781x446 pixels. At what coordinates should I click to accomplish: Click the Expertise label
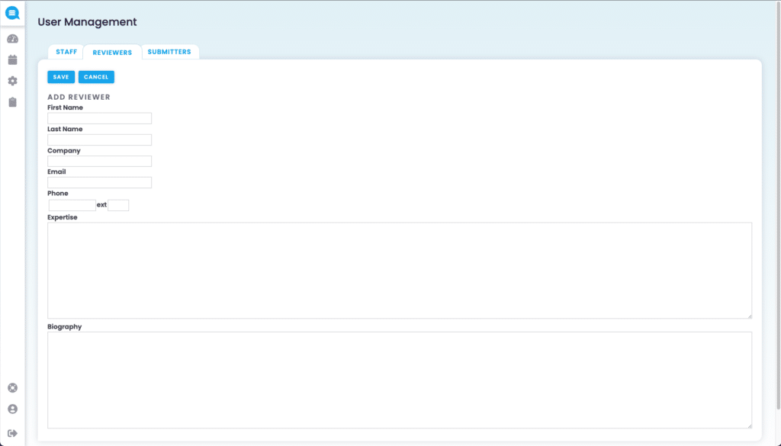click(63, 217)
